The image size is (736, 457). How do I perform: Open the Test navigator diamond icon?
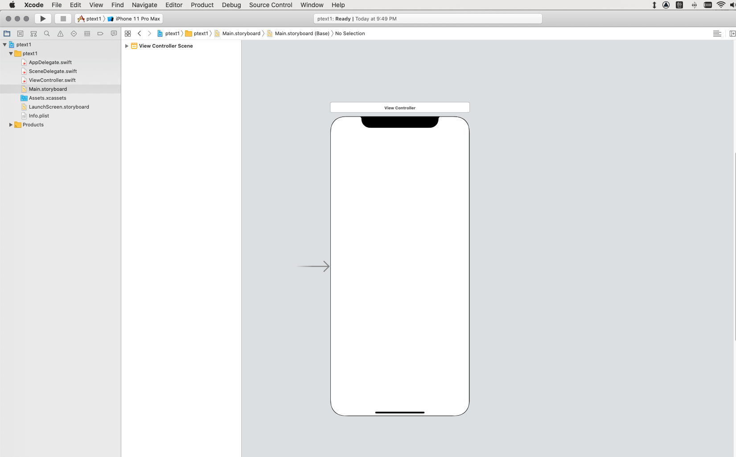[x=74, y=33]
